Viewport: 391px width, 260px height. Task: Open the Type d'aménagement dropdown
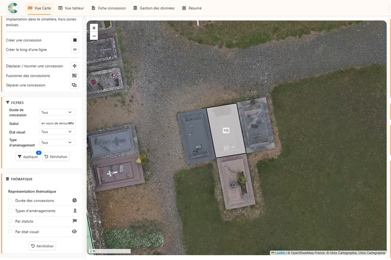point(57,142)
